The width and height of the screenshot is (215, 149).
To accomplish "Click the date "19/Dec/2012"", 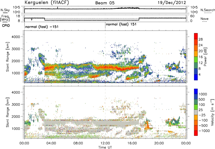I will pos(172,2).
